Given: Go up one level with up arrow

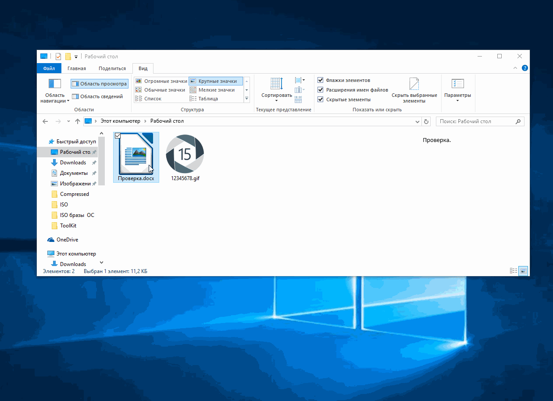Looking at the screenshot, I should tap(78, 121).
